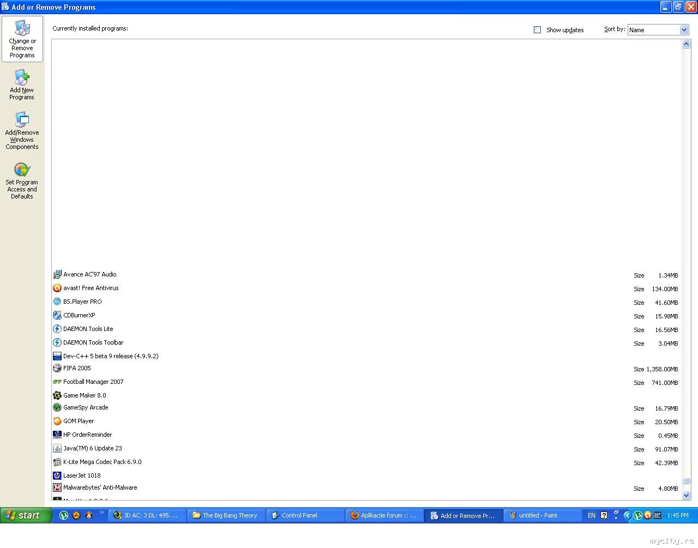Select CDBurnerXP program name

(x=79, y=315)
